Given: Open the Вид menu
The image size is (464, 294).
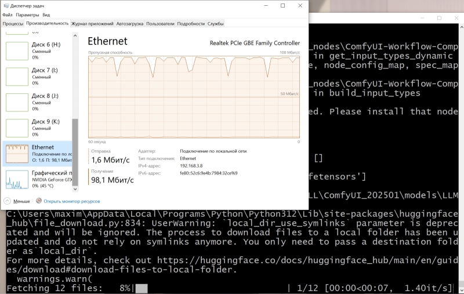Looking at the screenshot, I should pyautogui.click(x=46, y=14).
